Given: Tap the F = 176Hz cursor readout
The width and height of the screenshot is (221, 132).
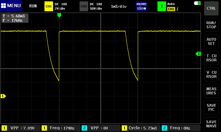Looking at the screenshot, I should 13,20.
